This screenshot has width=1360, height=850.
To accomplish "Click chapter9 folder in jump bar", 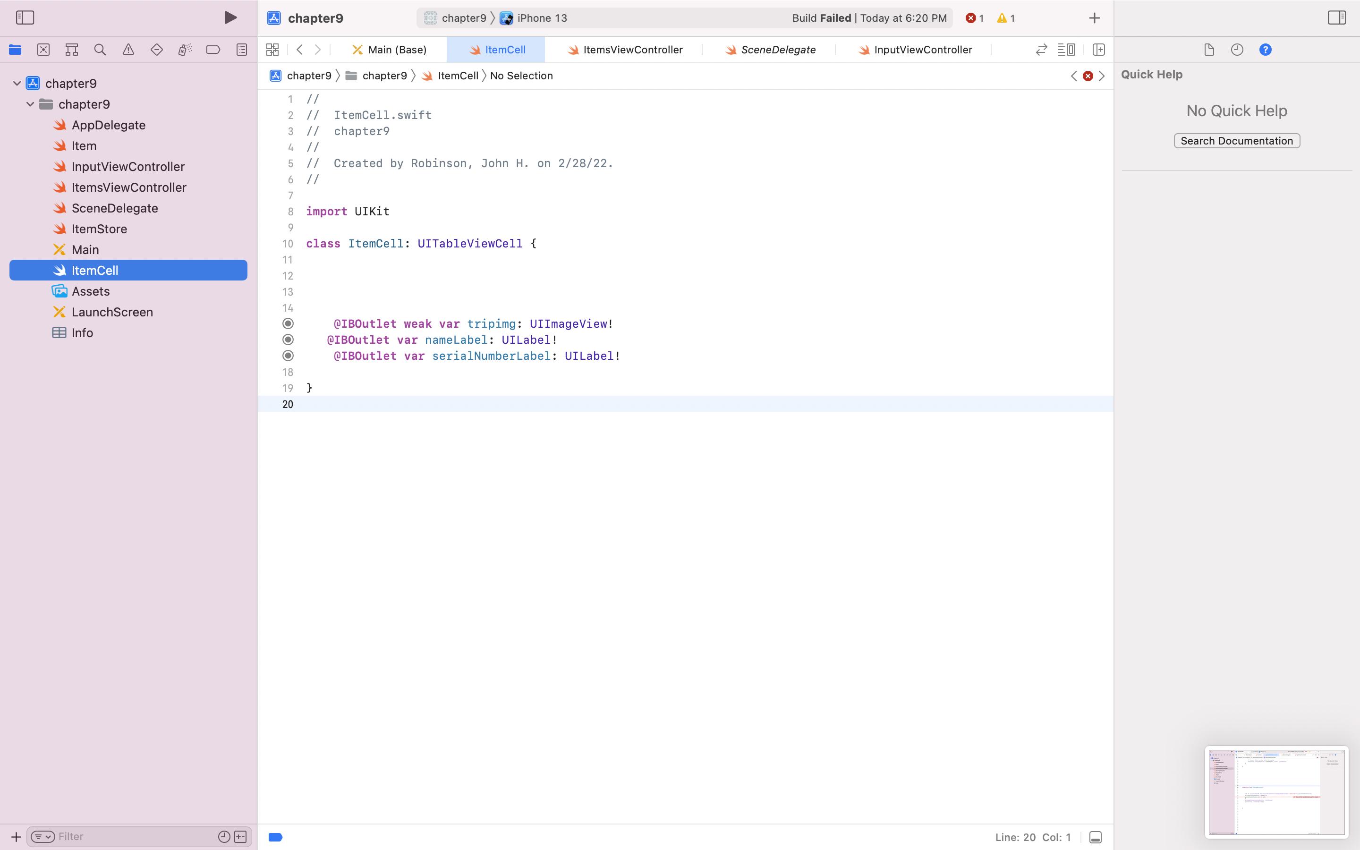I will [376, 76].
